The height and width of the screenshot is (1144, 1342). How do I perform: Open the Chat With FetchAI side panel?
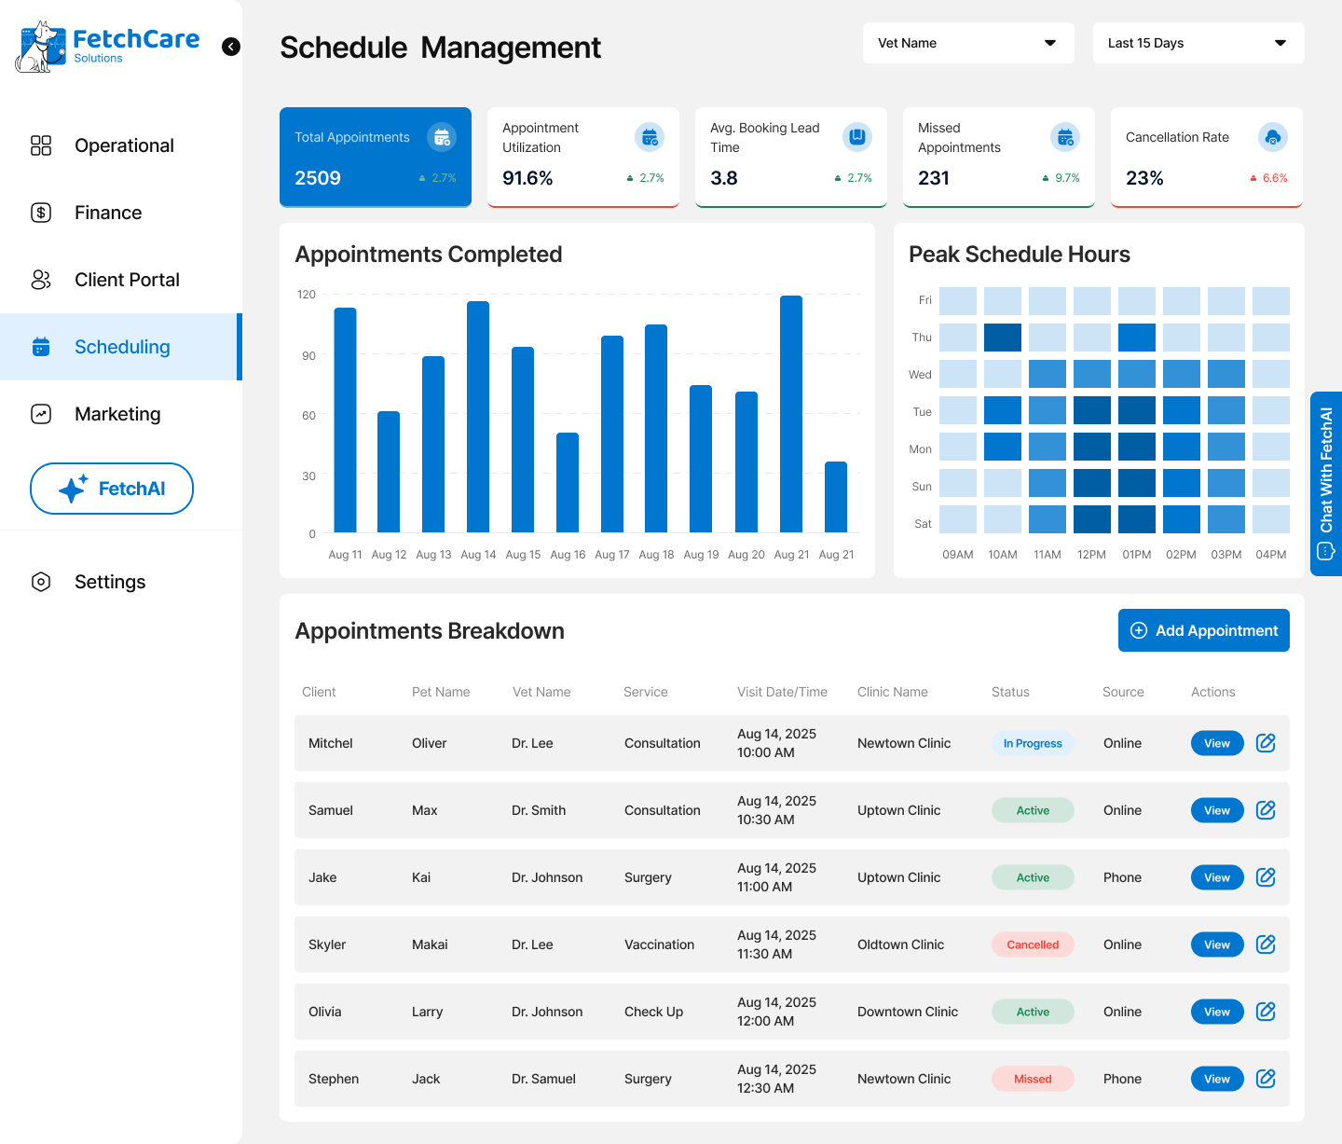(1325, 483)
